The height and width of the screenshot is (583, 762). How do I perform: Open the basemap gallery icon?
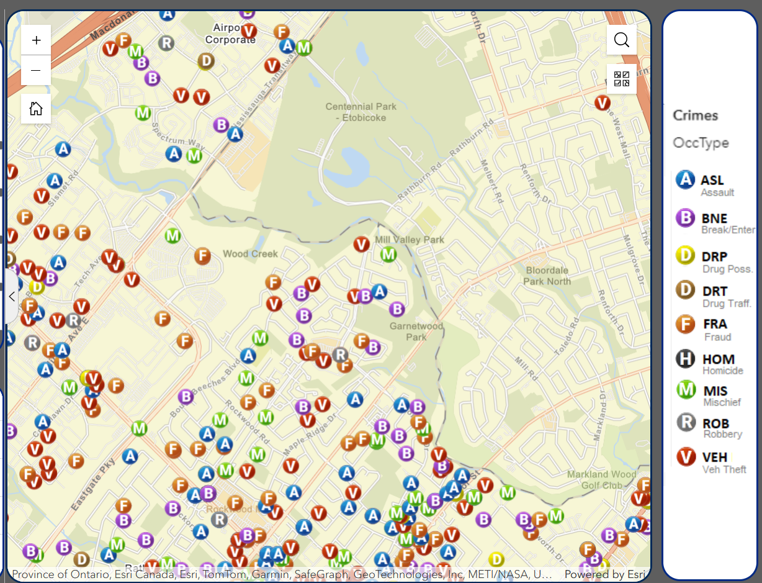(x=621, y=79)
